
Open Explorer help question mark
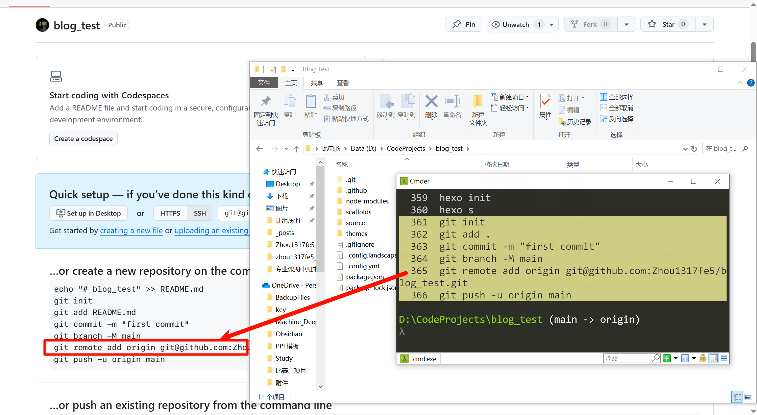coord(751,83)
